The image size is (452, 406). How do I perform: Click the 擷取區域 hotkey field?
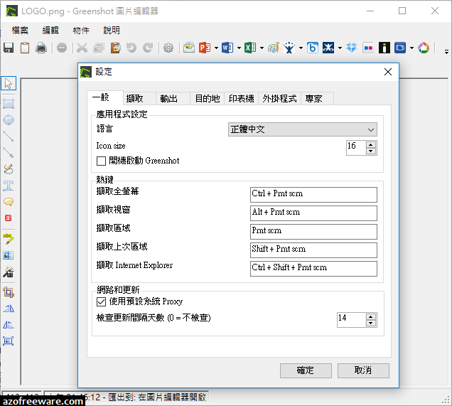(313, 232)
